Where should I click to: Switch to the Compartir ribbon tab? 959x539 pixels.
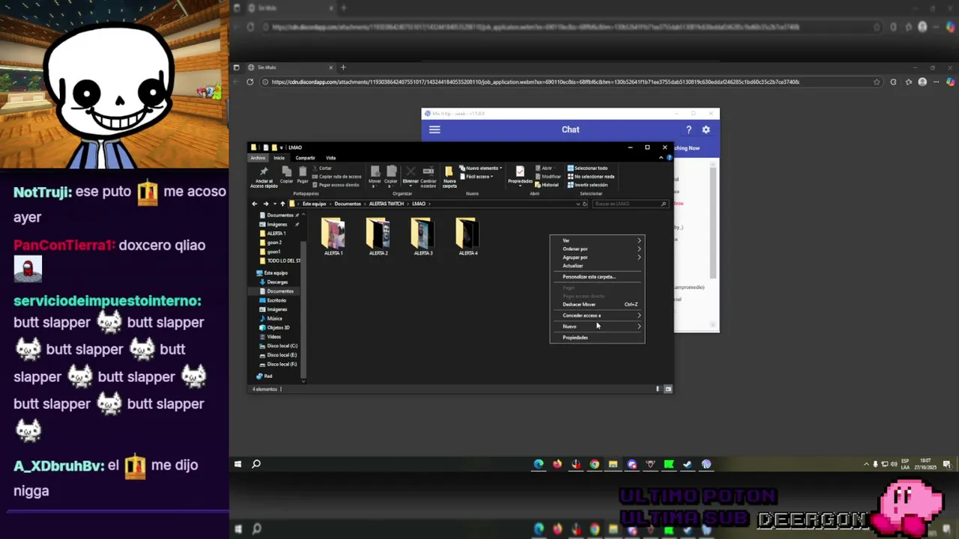click(305, 158)
